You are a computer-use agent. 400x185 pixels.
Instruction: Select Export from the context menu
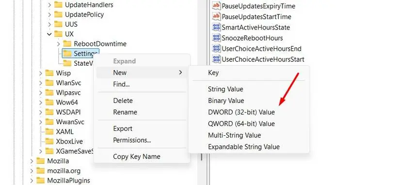click(123, 128)
